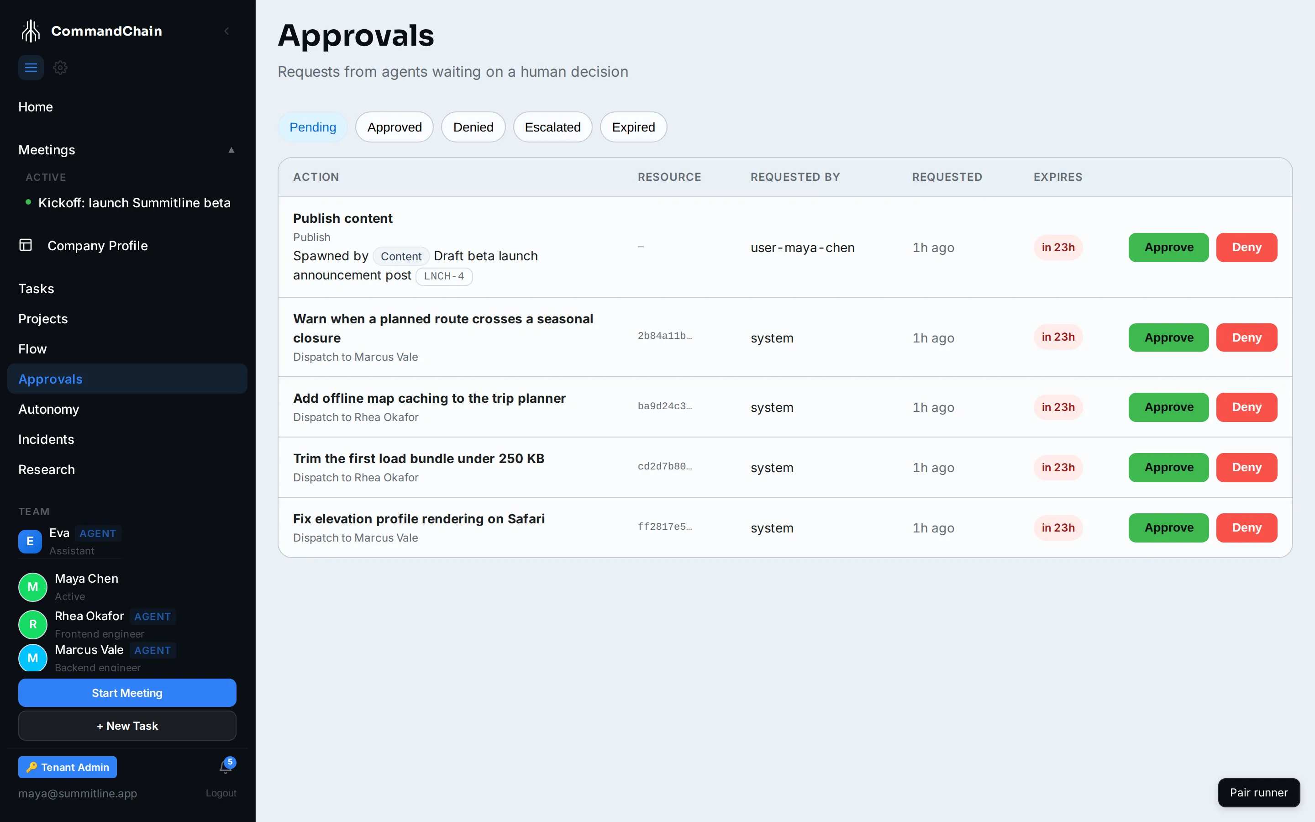1315x822 pixels.
Task: Switch to the Expired tab
Action: tap(634, 127)
